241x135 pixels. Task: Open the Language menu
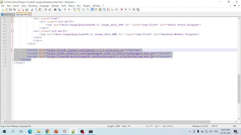(x=44, y=6)
